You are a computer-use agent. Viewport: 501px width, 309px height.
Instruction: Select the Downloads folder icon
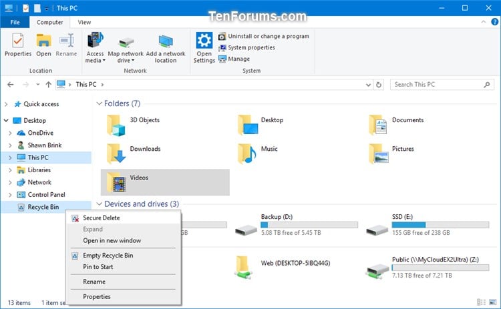[x=116, y=153]
